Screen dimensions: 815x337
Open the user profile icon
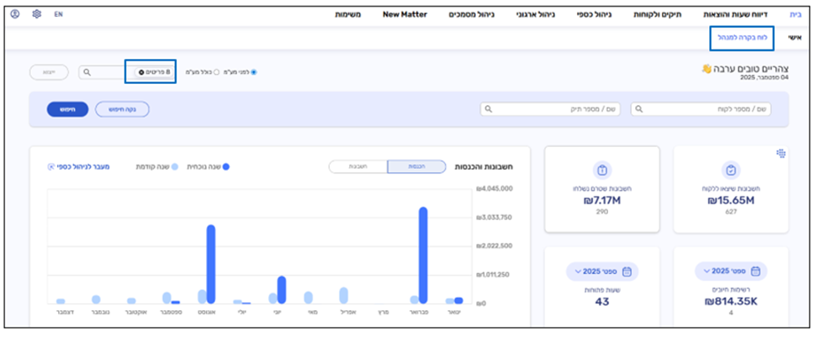[15, 14]
